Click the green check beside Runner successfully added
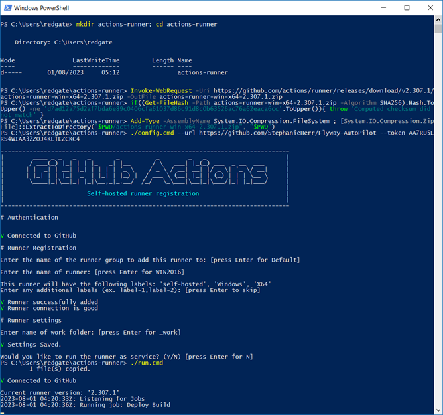The height and width of the screenshot is (415, 443). [3, 301]
